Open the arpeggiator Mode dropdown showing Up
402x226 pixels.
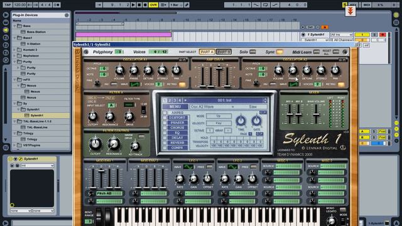tap(219, 116)
